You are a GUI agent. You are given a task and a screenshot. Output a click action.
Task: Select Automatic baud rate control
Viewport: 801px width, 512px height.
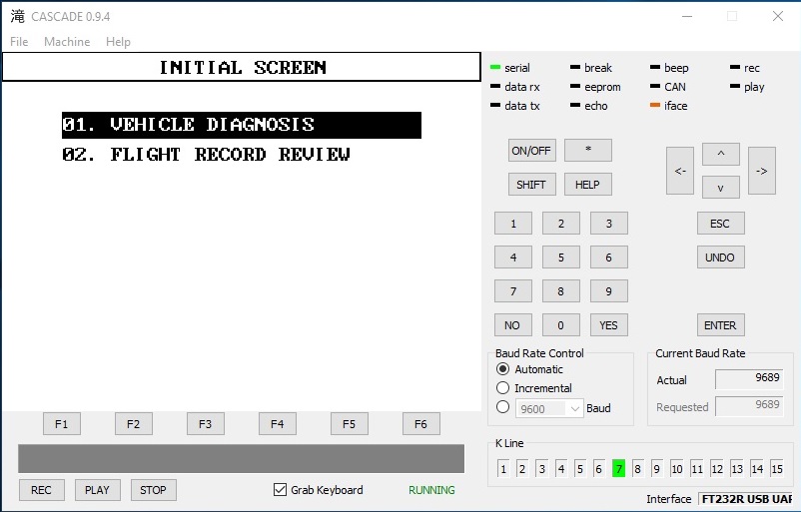tap(503, 369)
